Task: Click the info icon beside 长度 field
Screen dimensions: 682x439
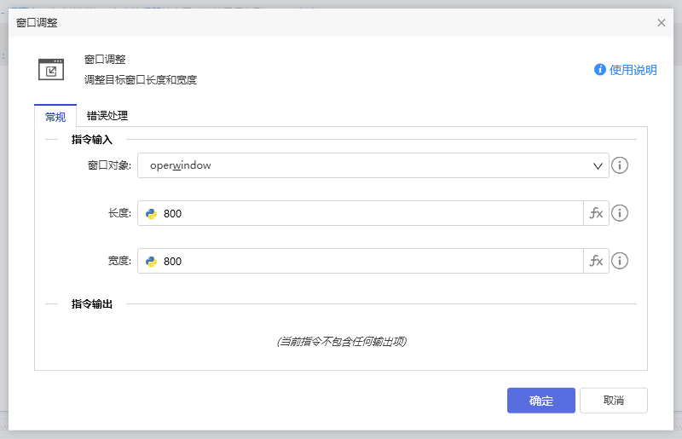Action: (x=620, y=213)
